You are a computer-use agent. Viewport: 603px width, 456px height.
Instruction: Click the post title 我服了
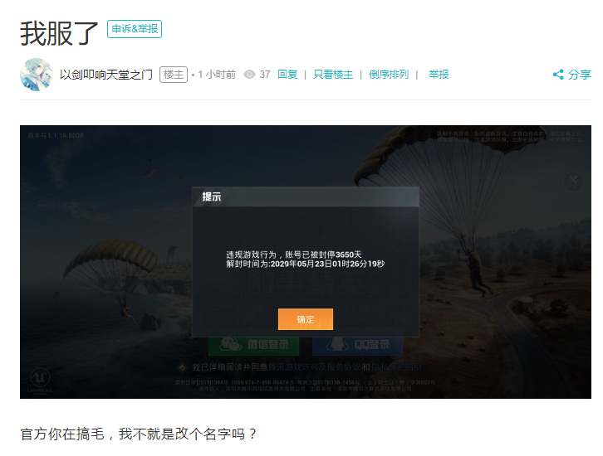point(59,33)
